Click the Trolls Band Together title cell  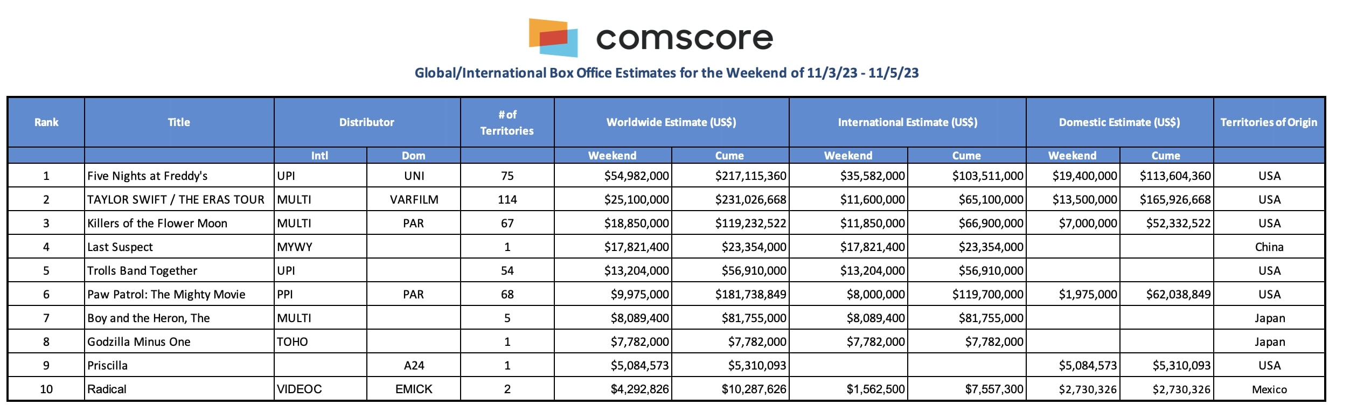point(179,270)
